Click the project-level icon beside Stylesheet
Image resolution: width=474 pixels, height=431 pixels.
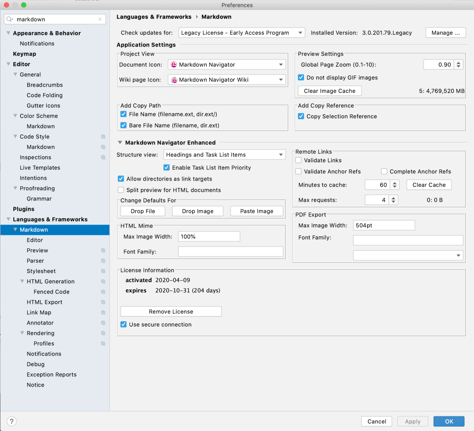(x=103, y=271)
